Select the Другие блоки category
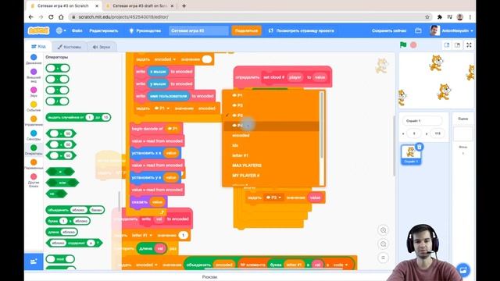The height and width of the screenshot is (281, 500). click(34, 180)
